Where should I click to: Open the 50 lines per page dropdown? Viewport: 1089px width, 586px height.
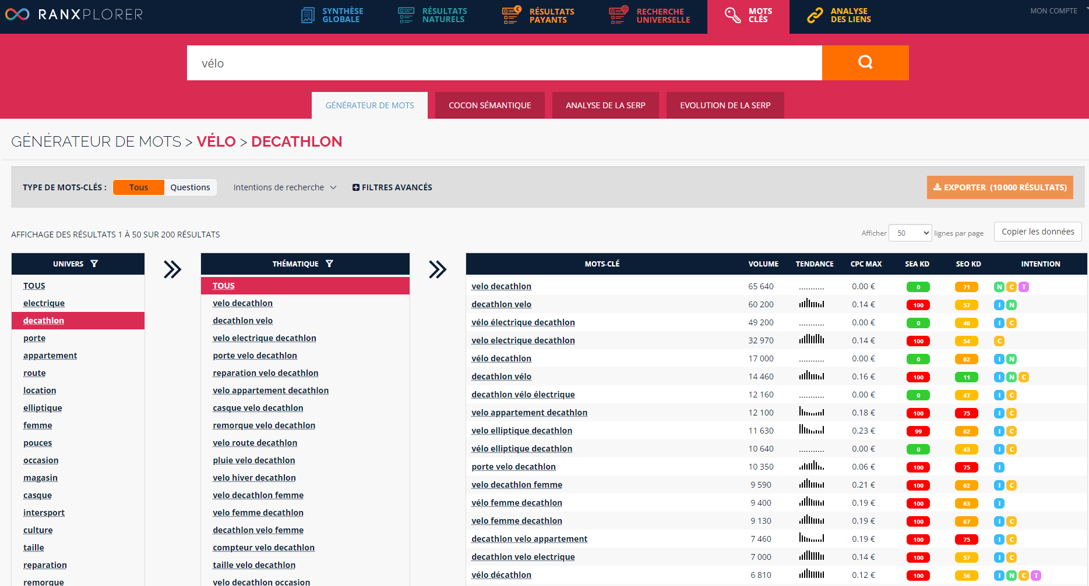point(910,233)
